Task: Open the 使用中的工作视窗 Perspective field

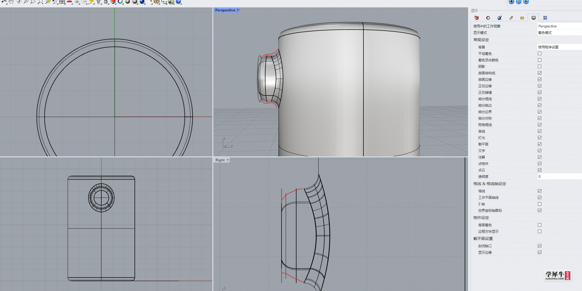Action: (x=559, y=26)
